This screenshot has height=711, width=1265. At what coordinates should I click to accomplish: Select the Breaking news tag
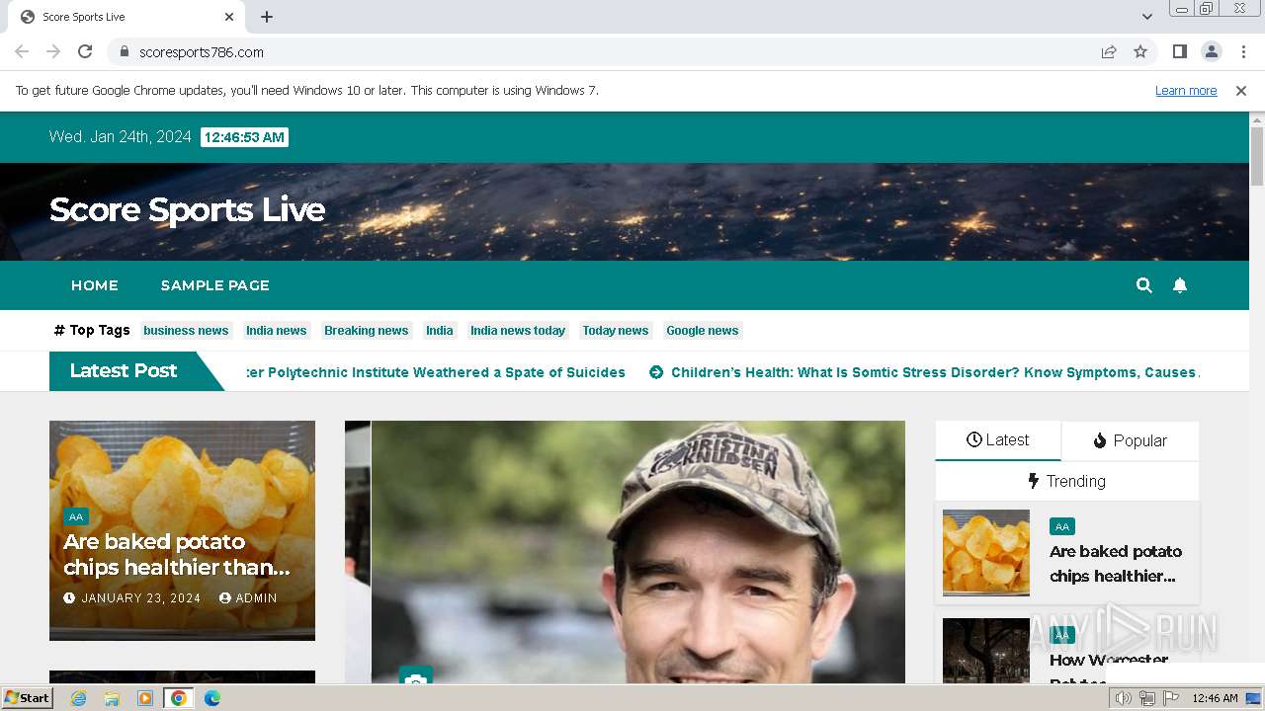tap(366, 331)
